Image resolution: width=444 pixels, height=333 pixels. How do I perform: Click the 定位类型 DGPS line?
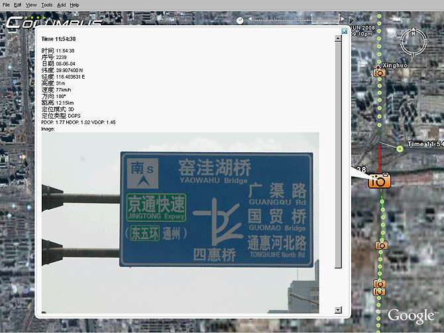(x=61, y=116)
